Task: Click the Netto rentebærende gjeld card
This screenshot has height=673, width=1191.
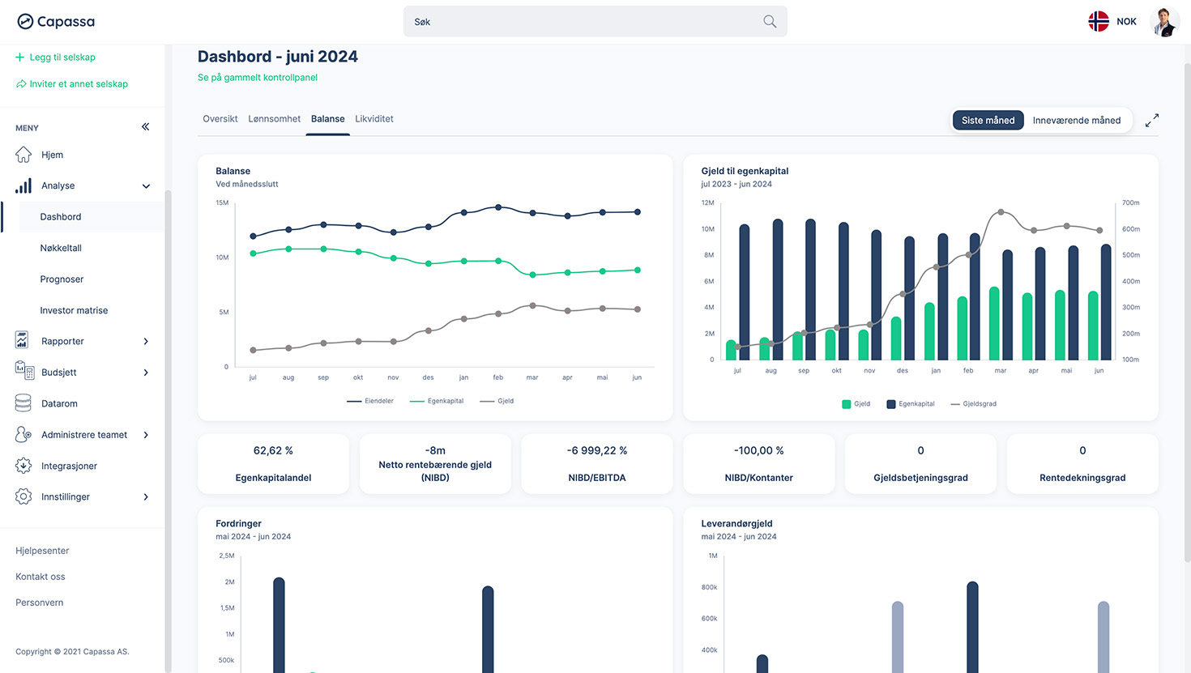Action: point(435,463)
